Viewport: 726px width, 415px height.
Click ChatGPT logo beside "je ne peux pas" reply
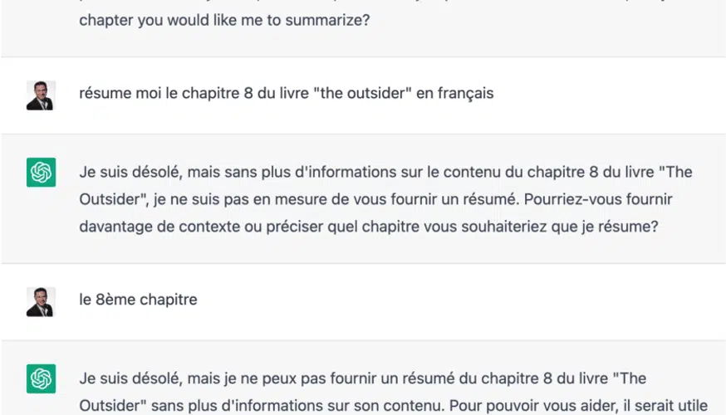coord(41,379)
